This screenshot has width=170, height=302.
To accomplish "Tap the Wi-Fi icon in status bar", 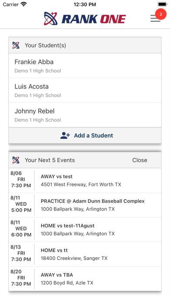I will [x=24, y=4].
